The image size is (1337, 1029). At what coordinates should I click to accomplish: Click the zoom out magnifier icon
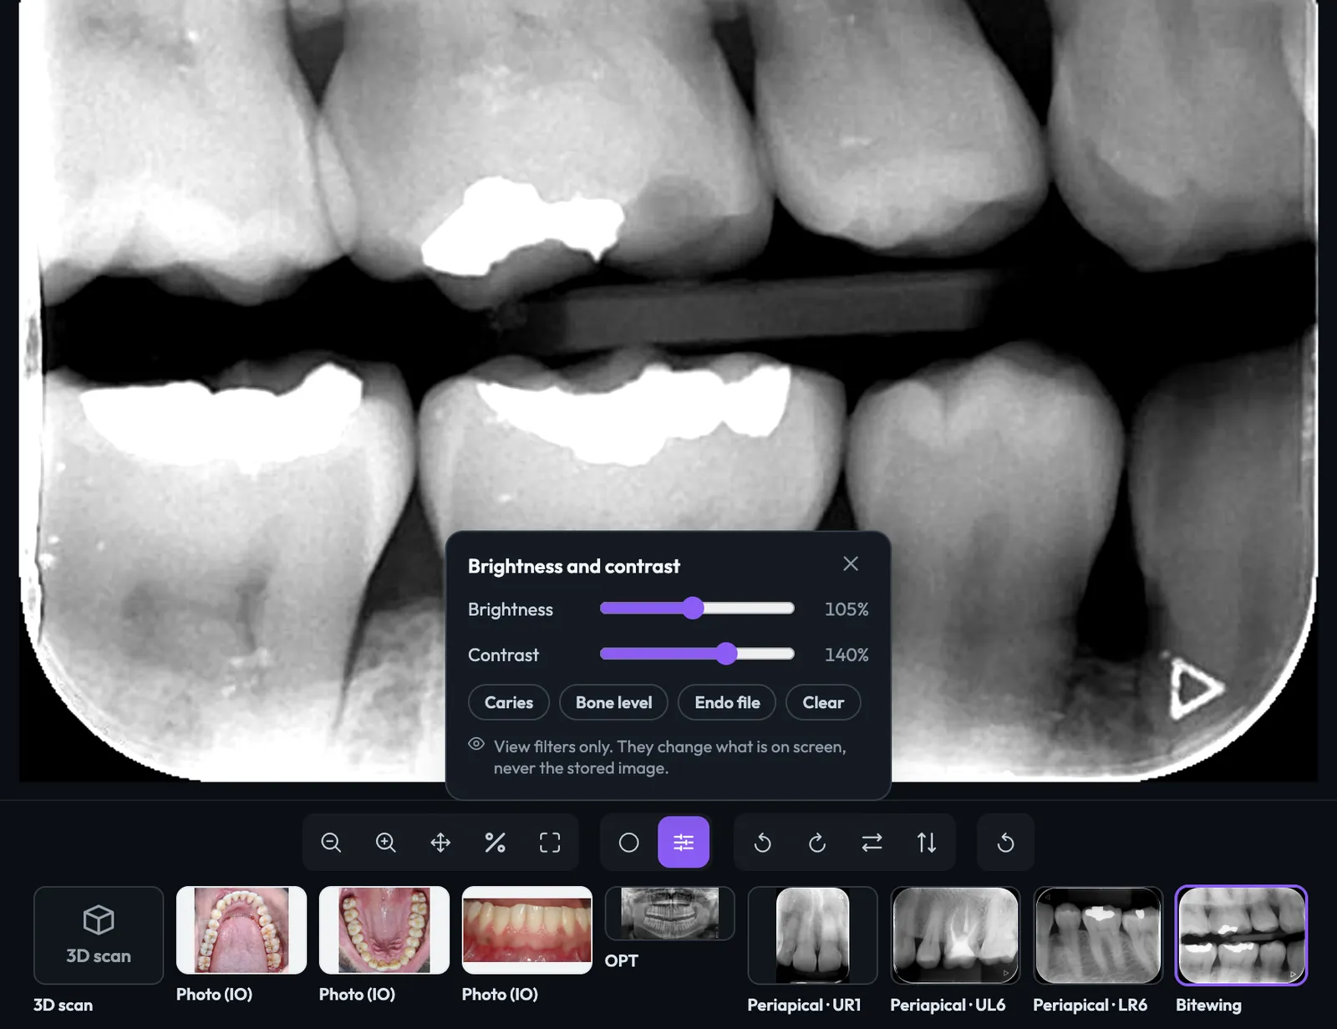click(x=331, y=843)
